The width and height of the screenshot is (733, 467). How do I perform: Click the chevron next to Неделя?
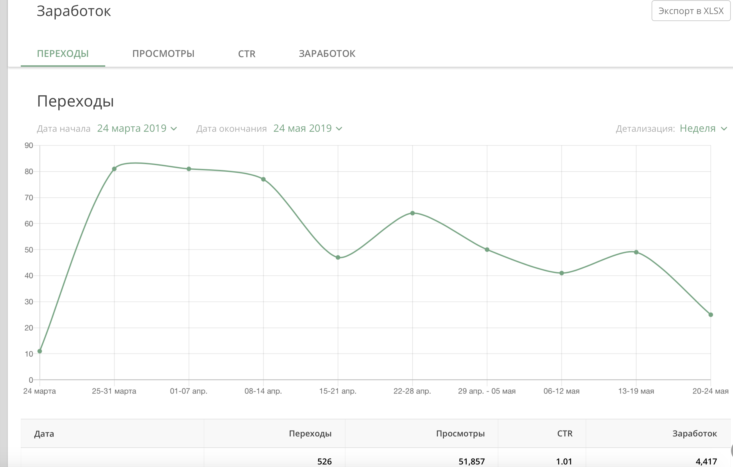click(724, 129)
